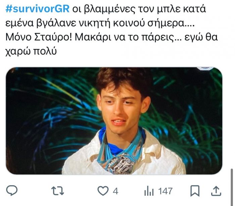Click the tweet text line starting 'Μόνο Σταύρο!'

[111, 37]
